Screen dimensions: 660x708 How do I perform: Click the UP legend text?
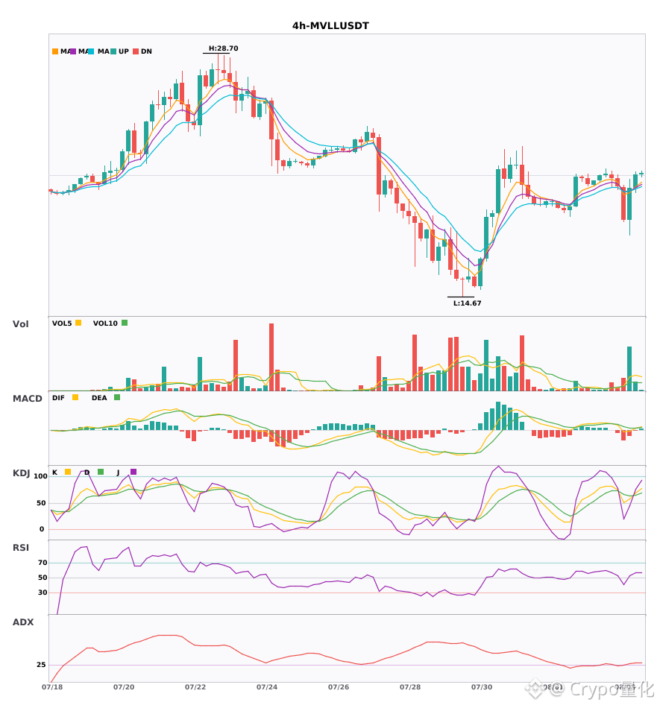[x=124, y=51]
